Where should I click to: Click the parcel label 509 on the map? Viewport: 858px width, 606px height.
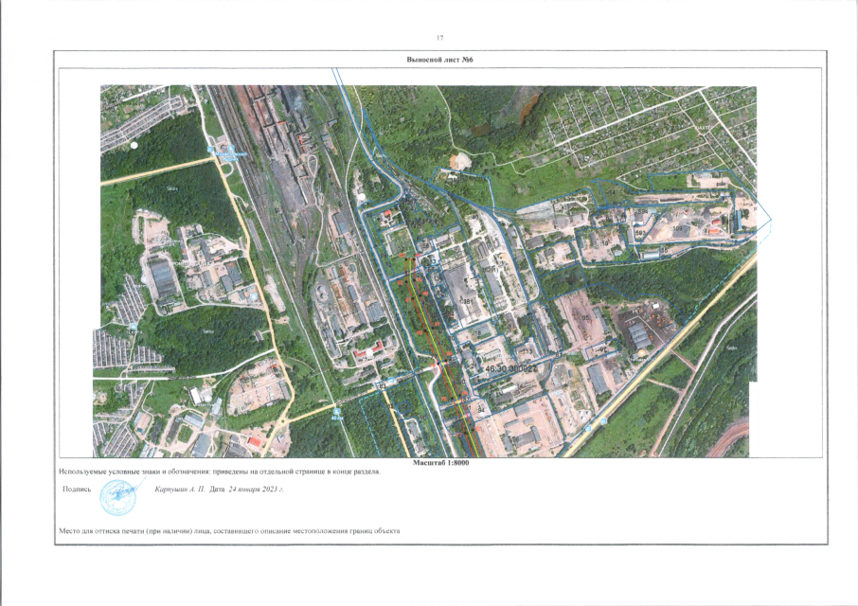(679, 229)
